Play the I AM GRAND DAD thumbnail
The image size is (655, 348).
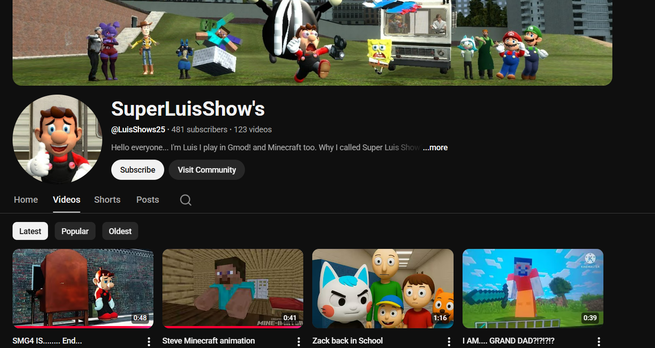[x=533, y=288]
